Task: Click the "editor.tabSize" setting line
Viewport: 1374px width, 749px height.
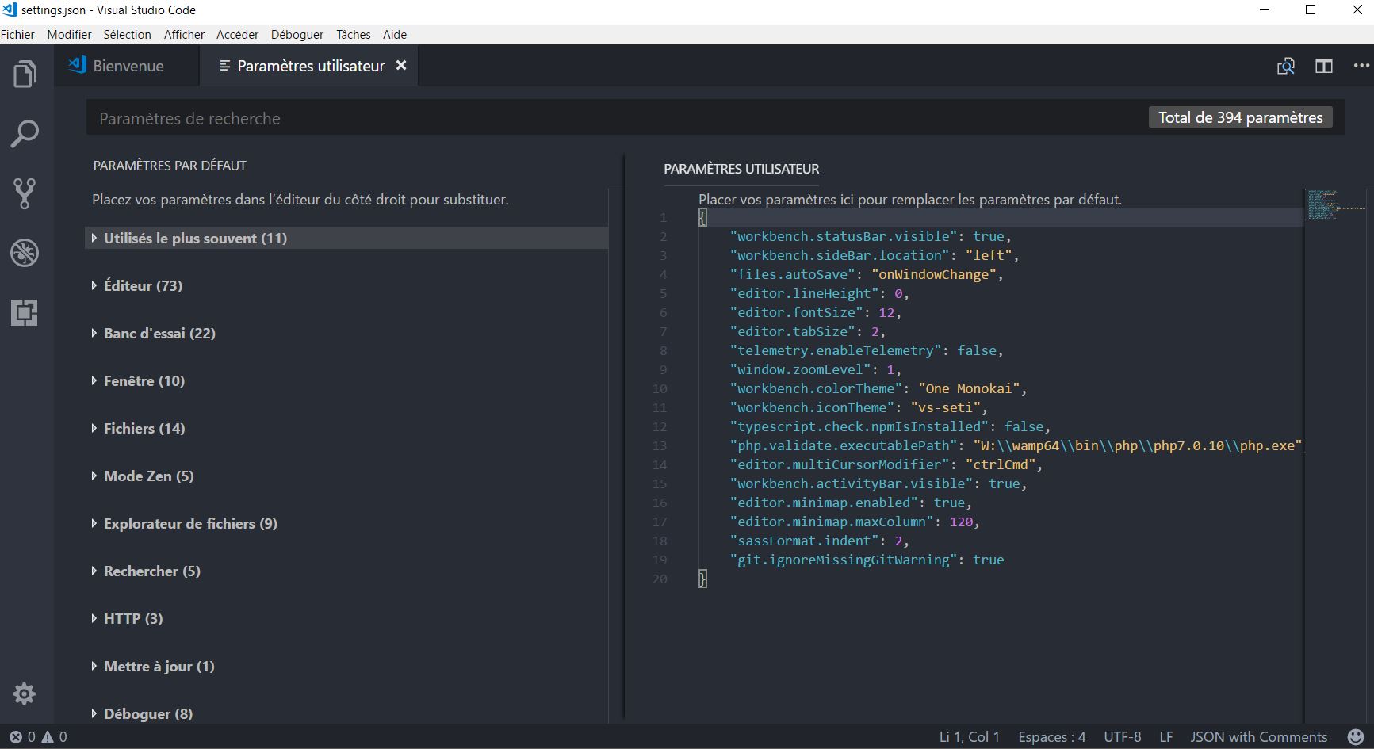Action: [808, 331]
